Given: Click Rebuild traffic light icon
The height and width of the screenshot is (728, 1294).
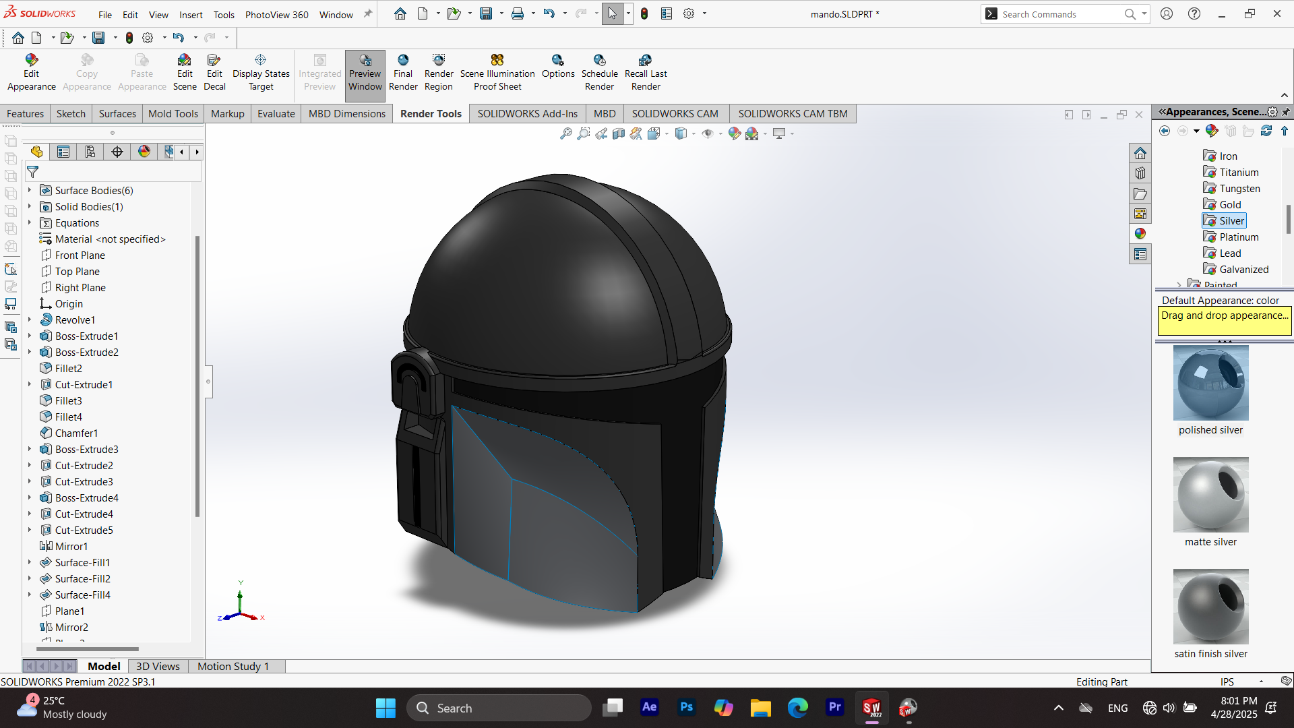Looking at the screenshot, I should (x=644, y=13).
